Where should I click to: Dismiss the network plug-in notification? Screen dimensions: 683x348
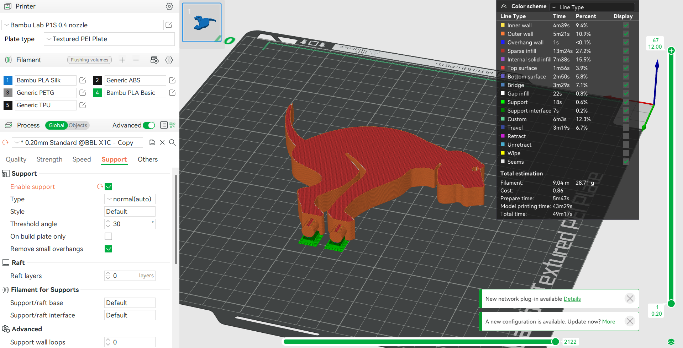(x=630, y=299)
